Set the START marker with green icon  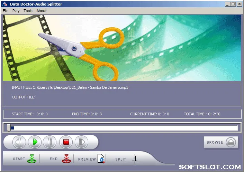pyautogui.click(x=32, y=159)
